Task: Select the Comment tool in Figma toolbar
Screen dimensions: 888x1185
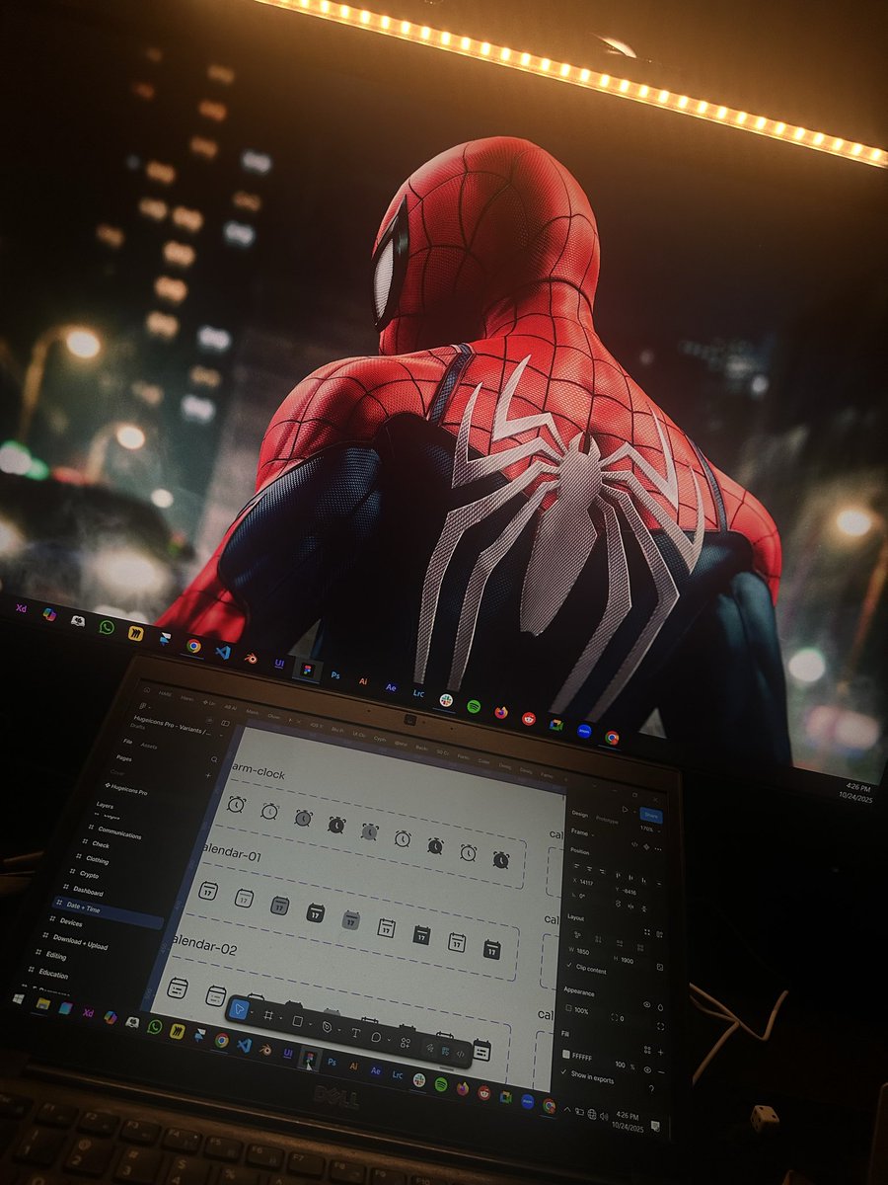Action: click(376, 1037)
